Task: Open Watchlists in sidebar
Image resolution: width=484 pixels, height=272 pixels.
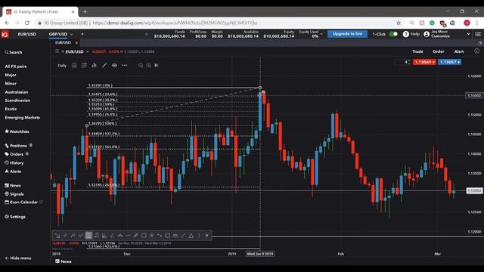Action: (17, 131)
